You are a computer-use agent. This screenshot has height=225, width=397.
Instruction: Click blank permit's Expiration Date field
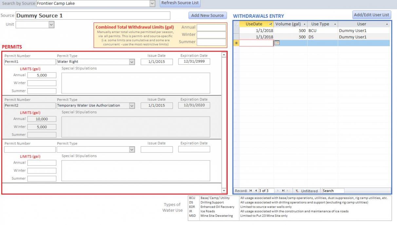[194, 149]
